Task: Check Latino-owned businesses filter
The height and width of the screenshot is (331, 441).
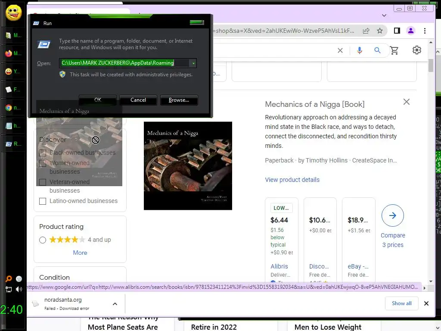Action: coord(43,201)
